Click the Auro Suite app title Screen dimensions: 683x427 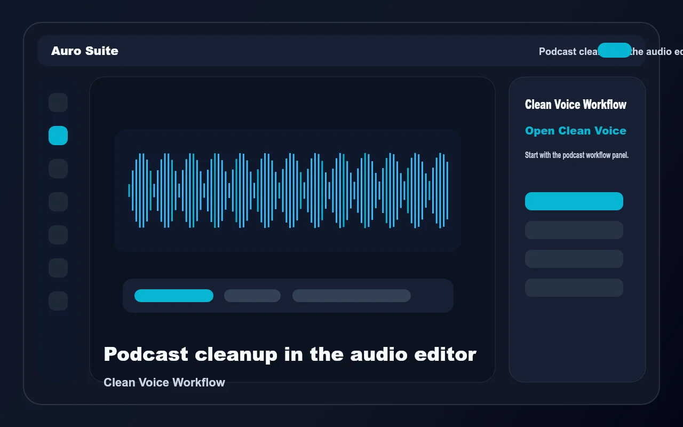[x=85, y=51]
